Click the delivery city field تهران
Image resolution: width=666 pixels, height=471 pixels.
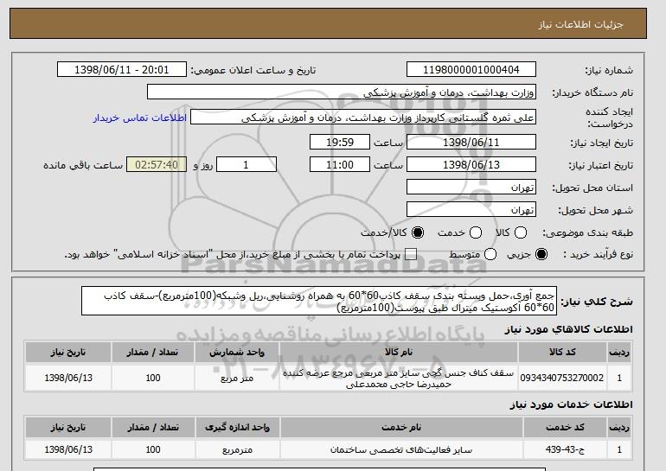471,210
